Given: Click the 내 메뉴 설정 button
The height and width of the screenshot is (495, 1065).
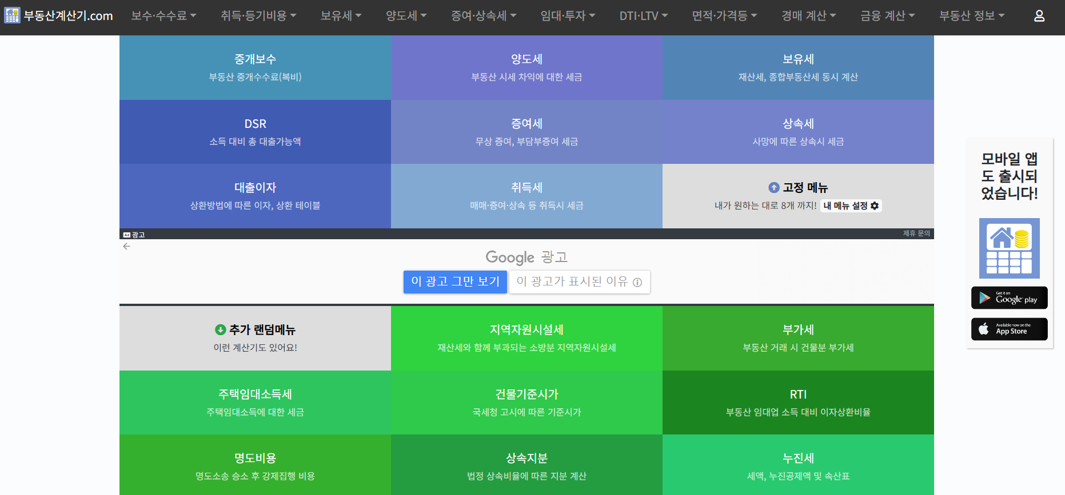Looking at the screenshot, I should coord(851,206).
